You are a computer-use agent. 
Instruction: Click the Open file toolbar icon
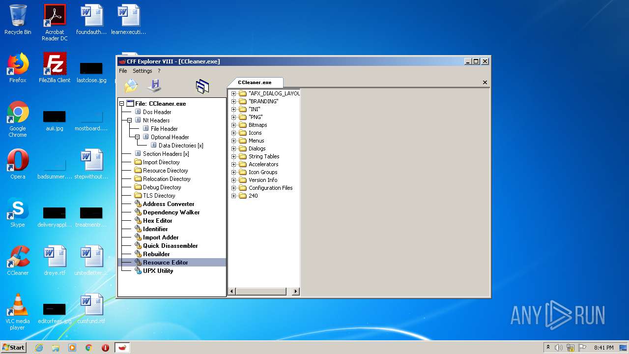131,86
